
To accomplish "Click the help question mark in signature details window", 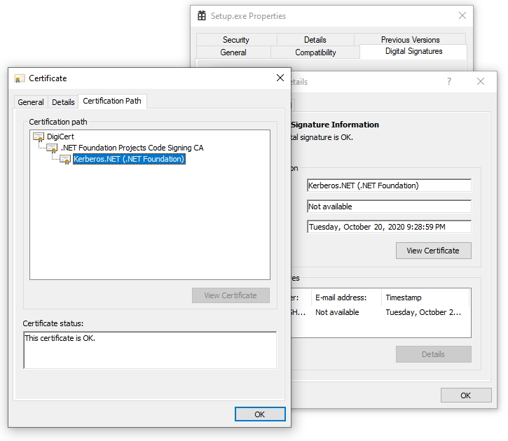I will (449, 81).
